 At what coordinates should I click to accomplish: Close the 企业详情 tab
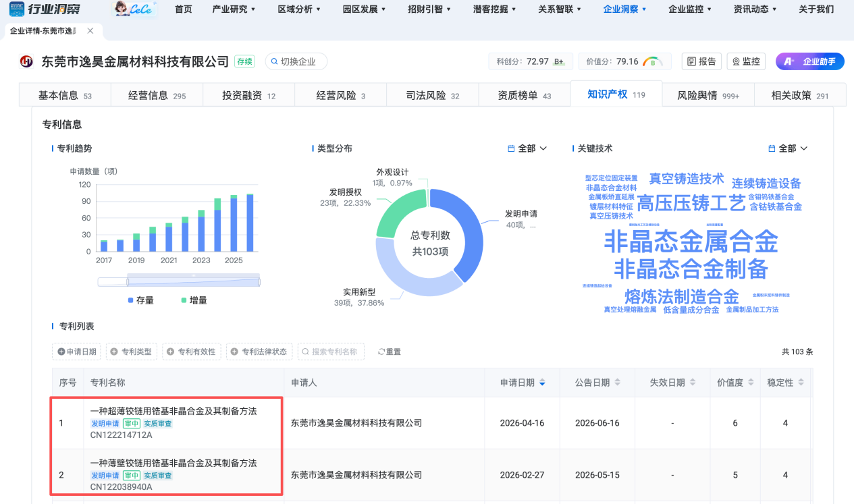tap(90, 31)
